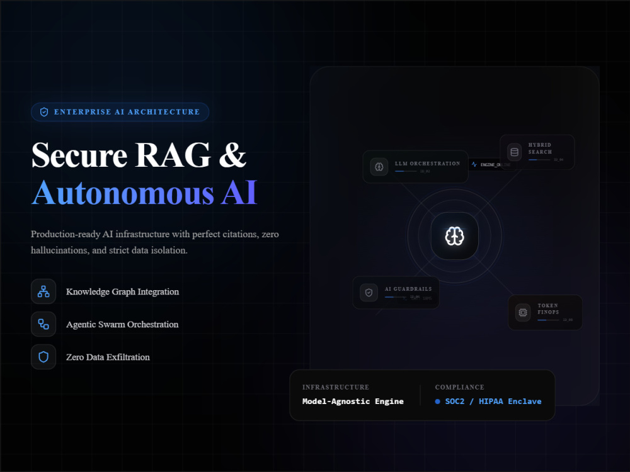
Task: Click the 'SOC2 / HIPAA Enclave' text
Action: (493, 402)
